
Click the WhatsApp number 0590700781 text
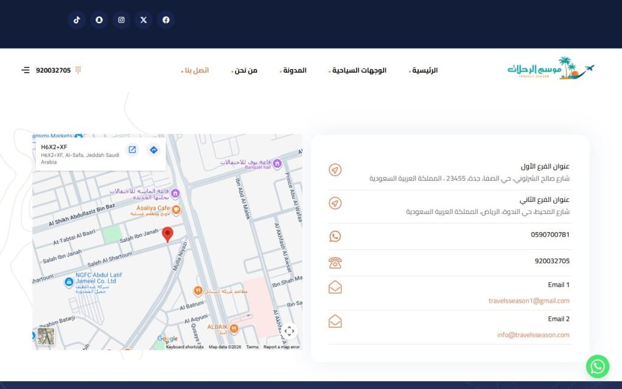550,235
